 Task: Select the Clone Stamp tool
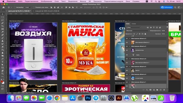3,41
